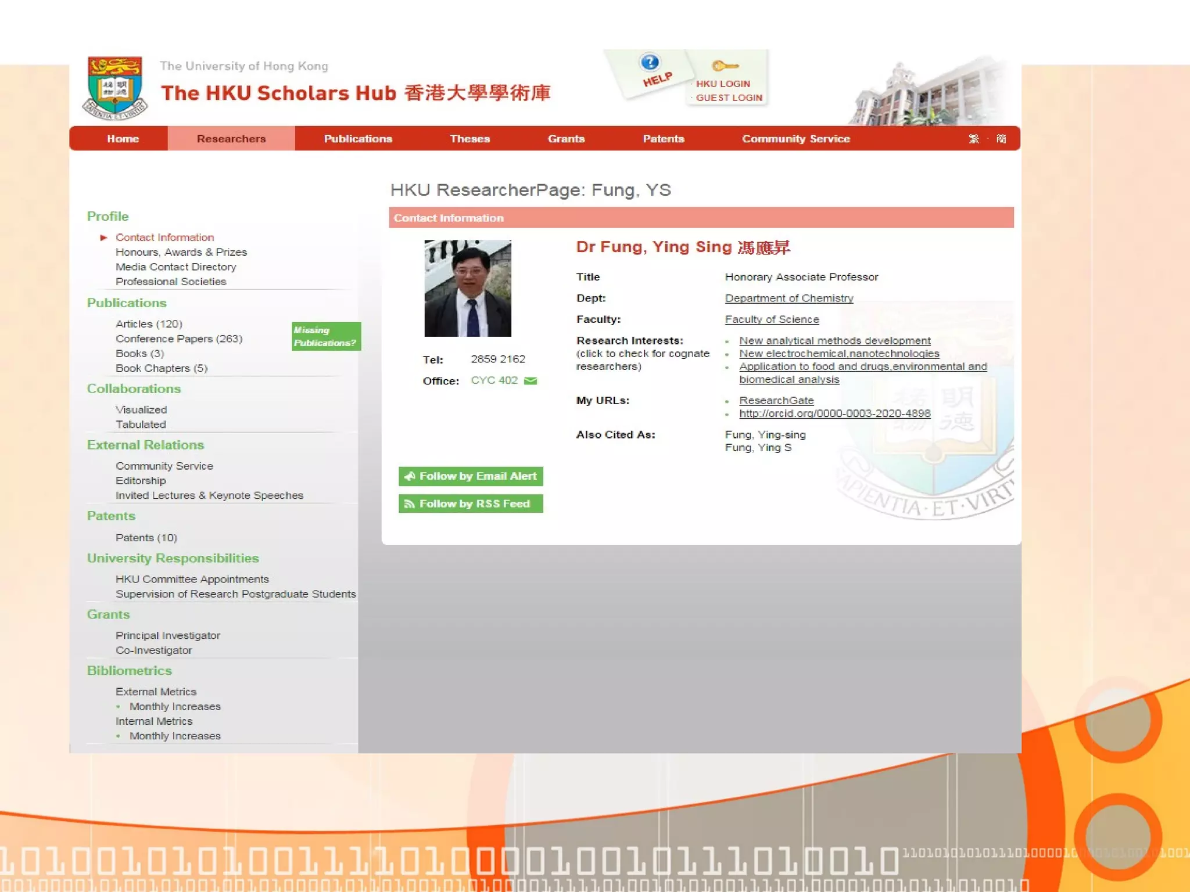Click the Simplified Chinese language icon
Image resolution: width=1190 pixels, height=892 pixels.
tap(1001, 139)
